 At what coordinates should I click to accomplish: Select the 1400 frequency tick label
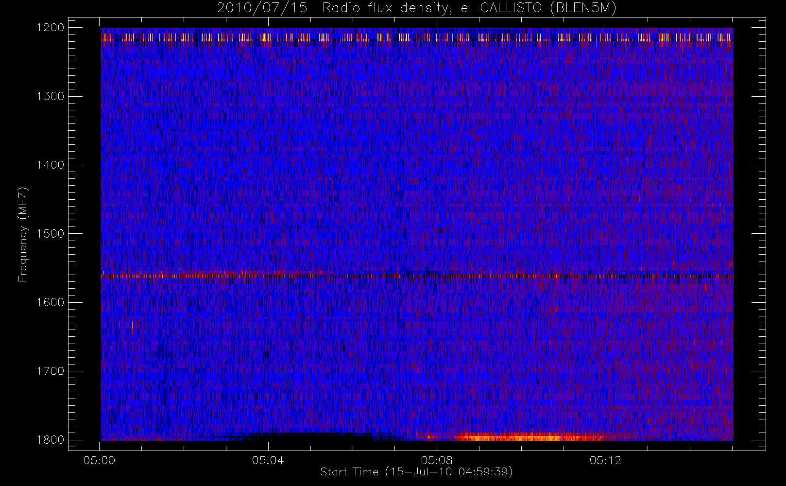[51, 165]
